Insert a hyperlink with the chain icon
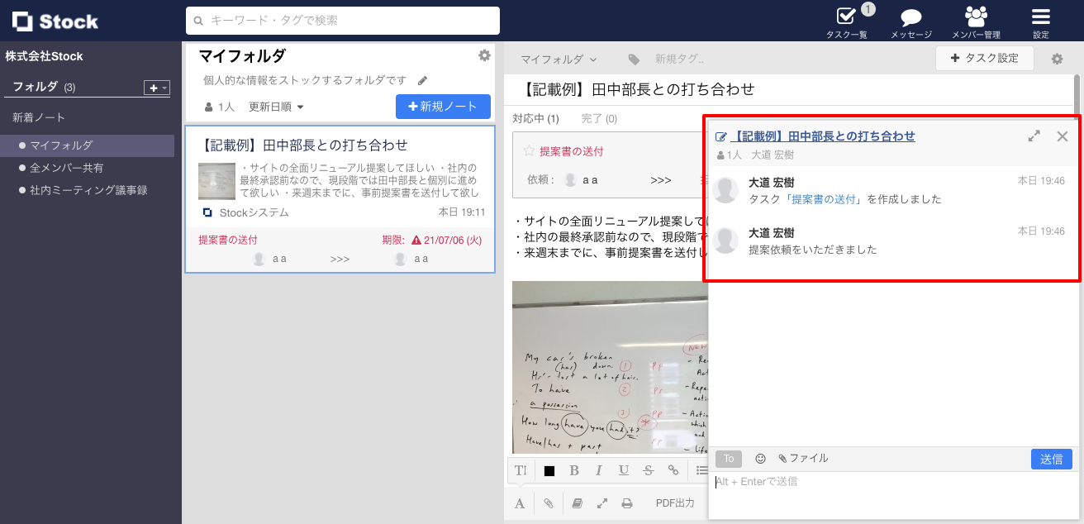 (x=673, y=470)
